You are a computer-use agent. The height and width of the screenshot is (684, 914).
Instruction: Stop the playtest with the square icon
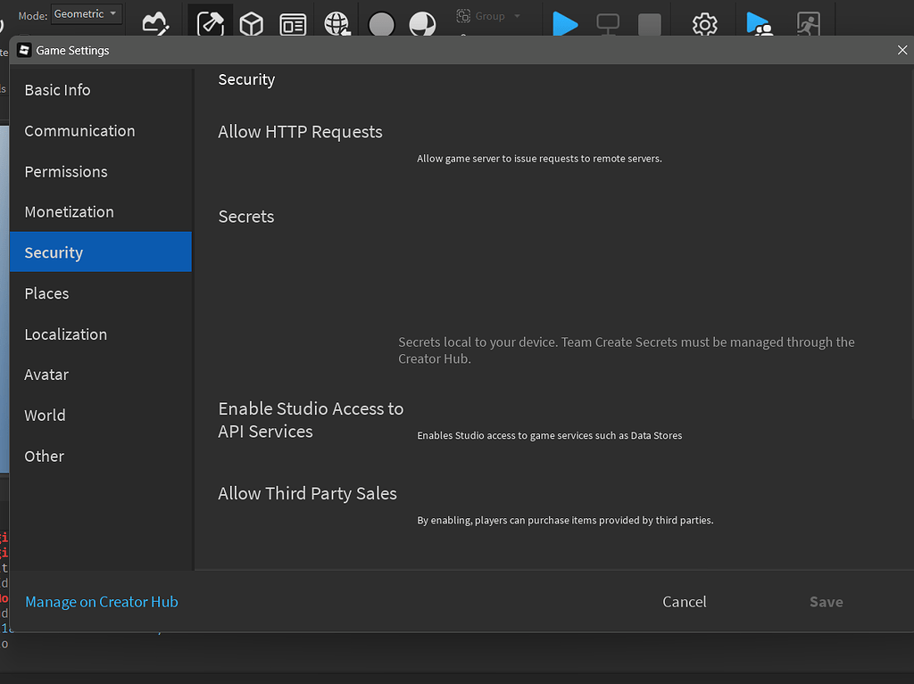pos(650,24)
